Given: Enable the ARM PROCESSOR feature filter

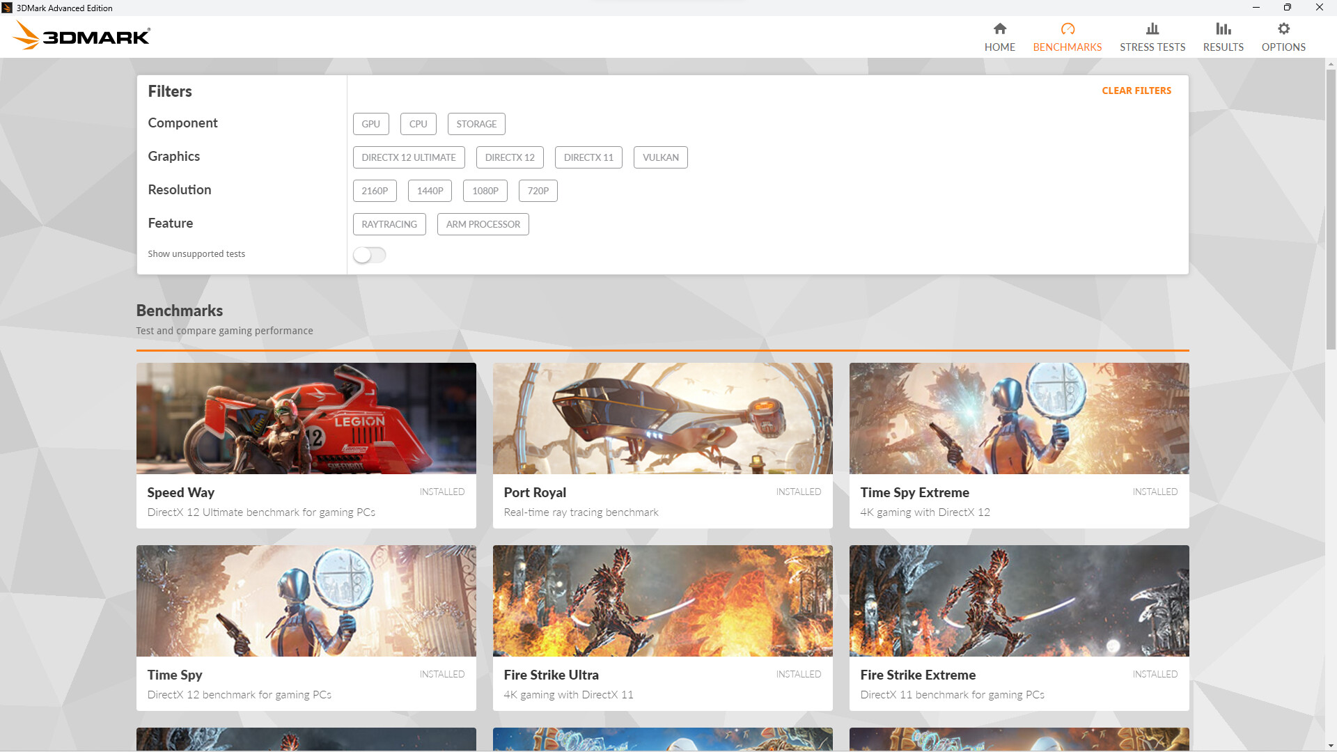Looking at the screenshot, I should [x=483, y=224].
